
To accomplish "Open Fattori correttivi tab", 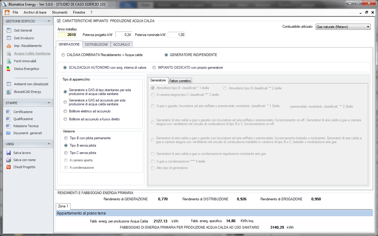I will (x=180, y=81).
